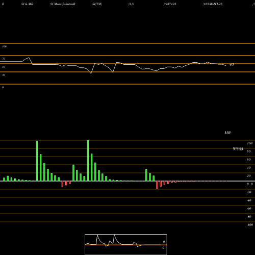The width and height of the screenshot is (255, 255).
Task: Click the 'SI(TM)' header label
Action: pyautogui.click(x=97, y=4)
